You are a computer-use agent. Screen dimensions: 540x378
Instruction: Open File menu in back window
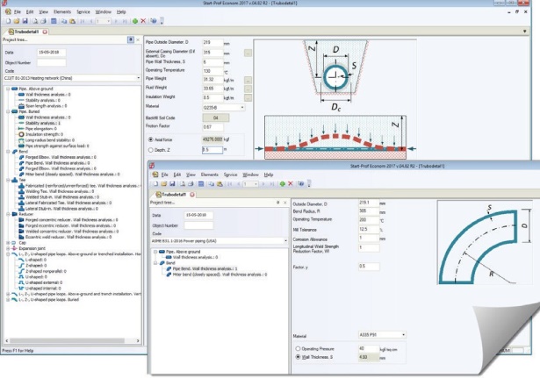18,12
